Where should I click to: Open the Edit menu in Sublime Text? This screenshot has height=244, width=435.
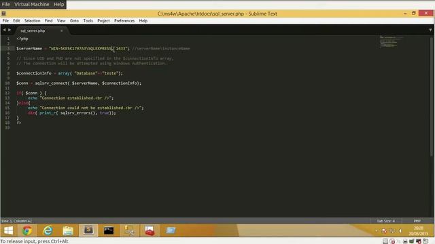(16, 21)
